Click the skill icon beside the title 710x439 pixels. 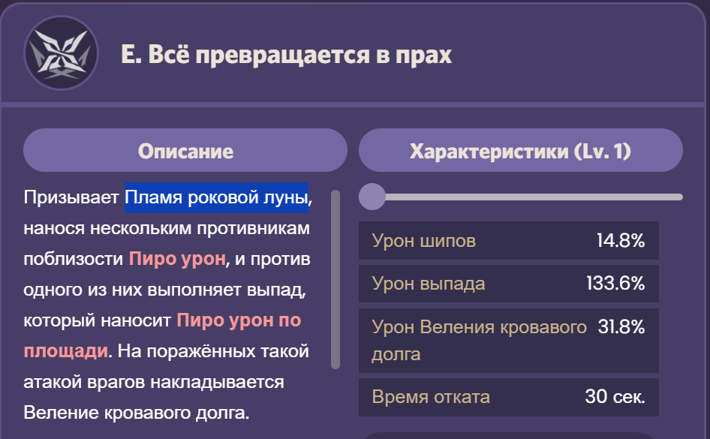pyautogui.click(x=61, y=53)
